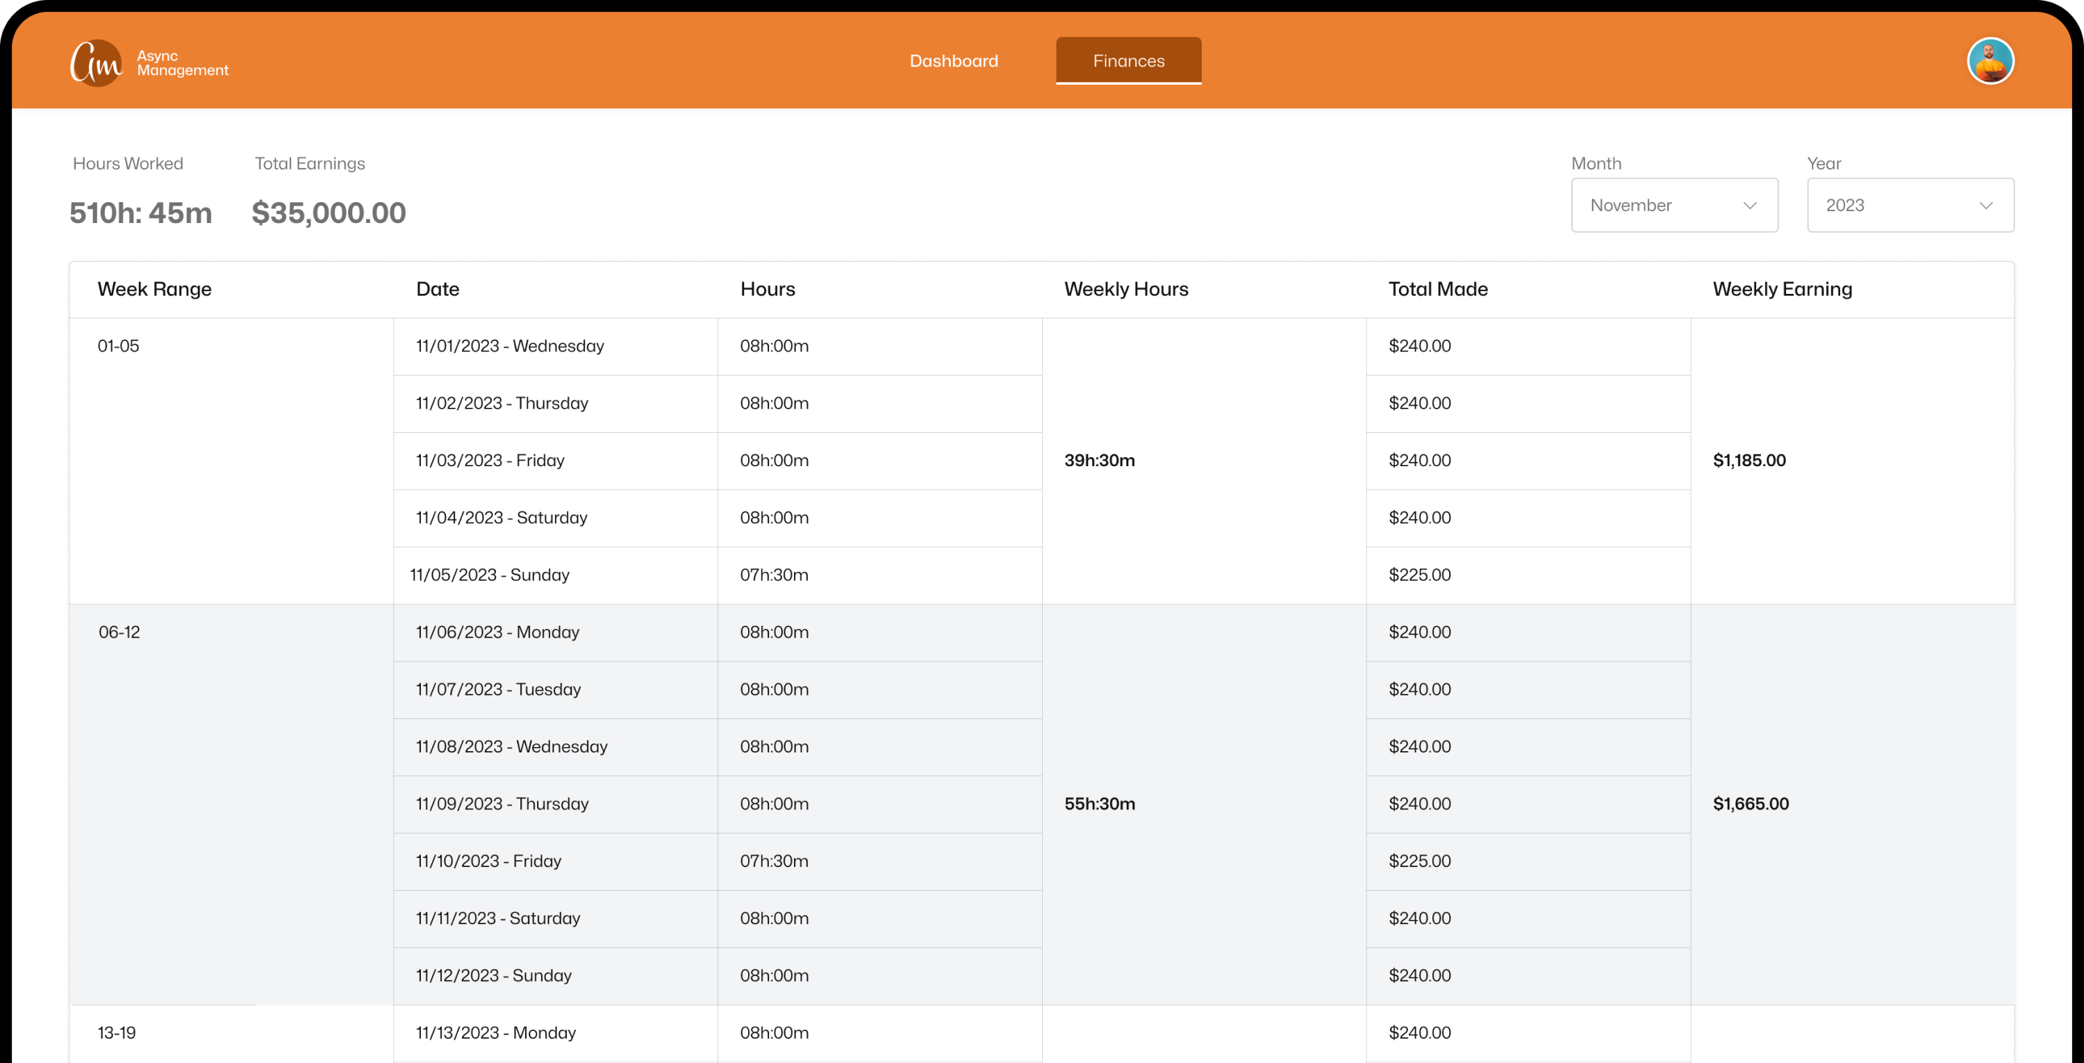This screenshot has width=2084, height=1063.
Task: Click the chevron arrow in Month dropdown
Action: pos(1750,206)
